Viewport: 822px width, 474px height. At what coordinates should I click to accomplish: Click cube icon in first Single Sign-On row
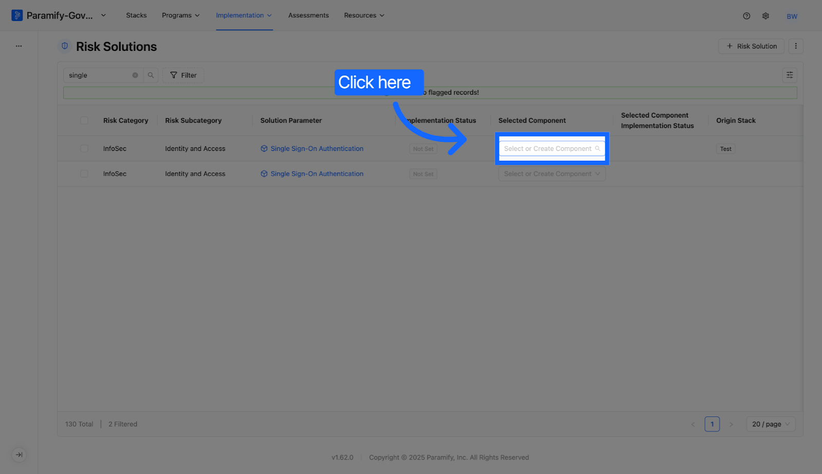coord(264,148)
